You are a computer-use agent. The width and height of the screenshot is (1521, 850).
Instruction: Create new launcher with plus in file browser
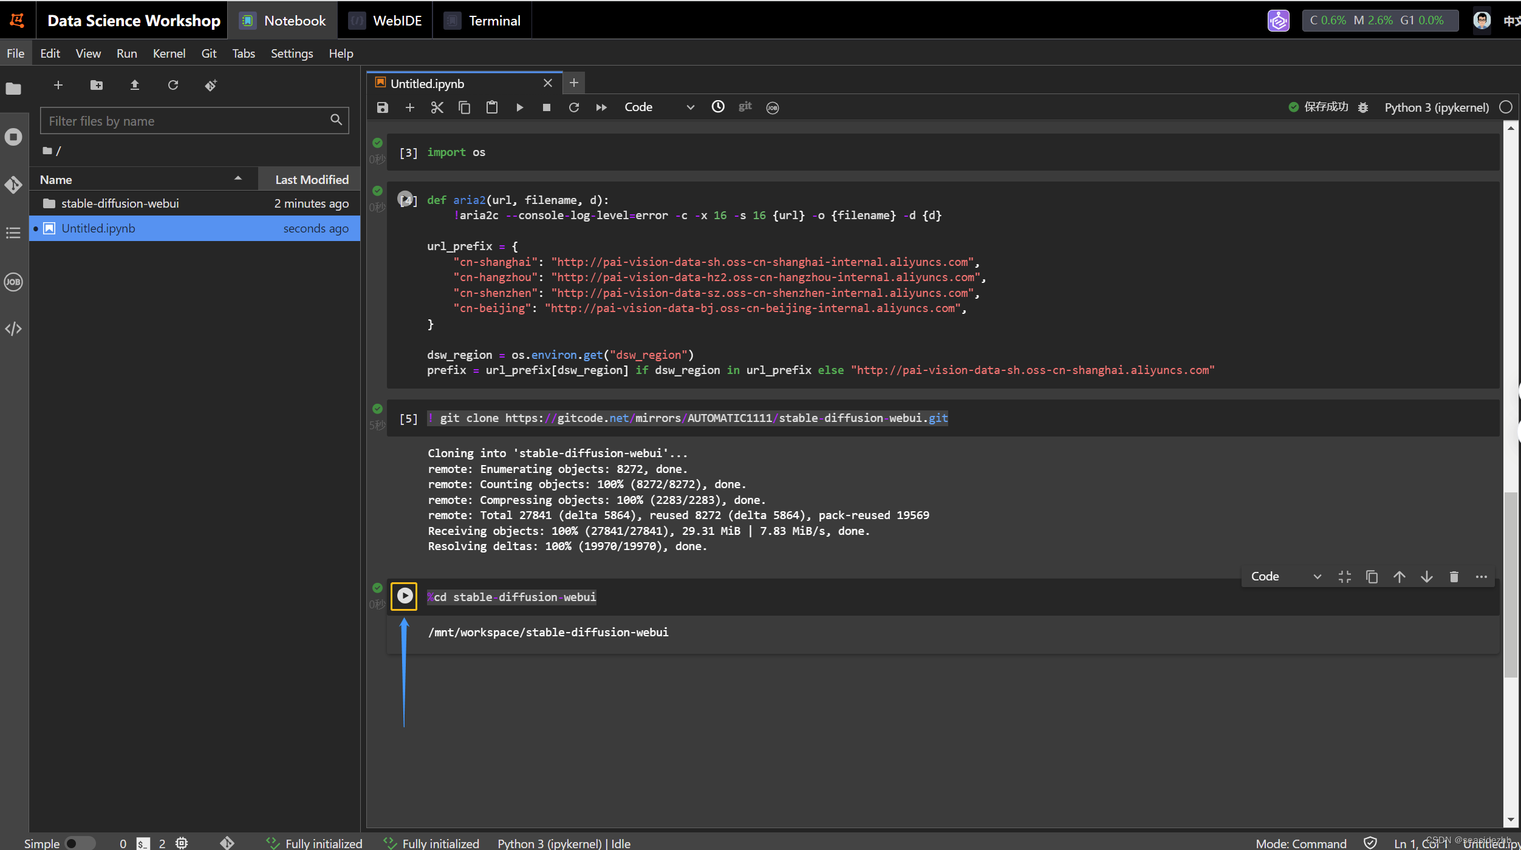58,85
